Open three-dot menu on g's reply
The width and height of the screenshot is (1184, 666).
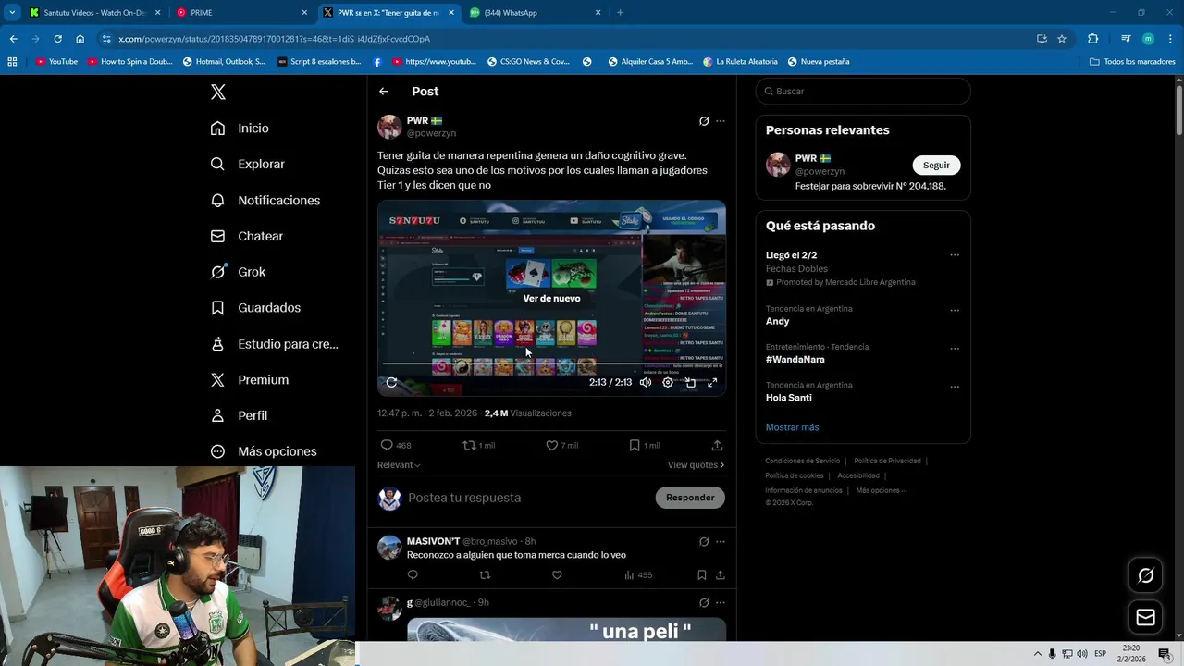pyautogui.click(x=721, y=602)
